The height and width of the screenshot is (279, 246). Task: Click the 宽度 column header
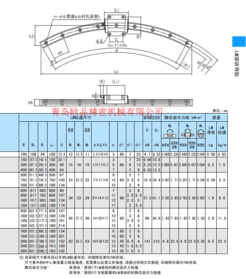[x=71, y=130]
